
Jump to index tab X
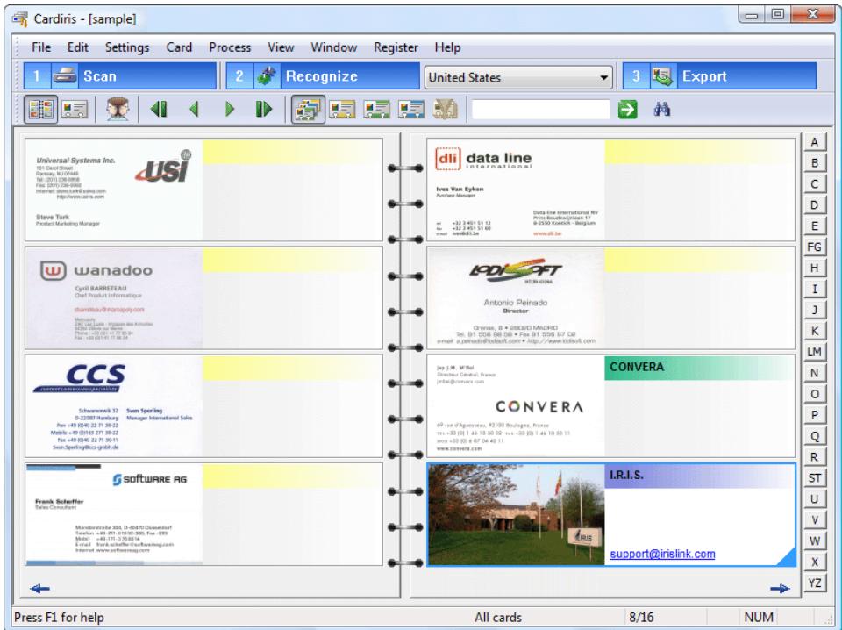click(x=815, y=562)
